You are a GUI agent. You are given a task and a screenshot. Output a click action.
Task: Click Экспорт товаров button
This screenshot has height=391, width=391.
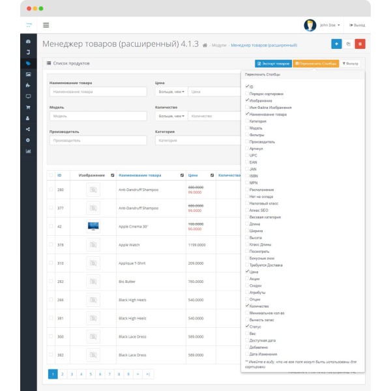(x=273, y=64)
